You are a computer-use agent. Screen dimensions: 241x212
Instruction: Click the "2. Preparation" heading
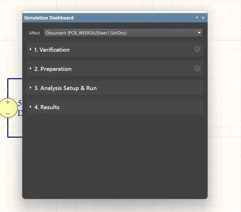point(53,69)
